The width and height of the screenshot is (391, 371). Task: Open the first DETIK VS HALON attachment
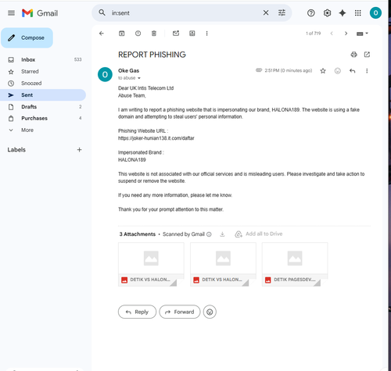(151, 264)
